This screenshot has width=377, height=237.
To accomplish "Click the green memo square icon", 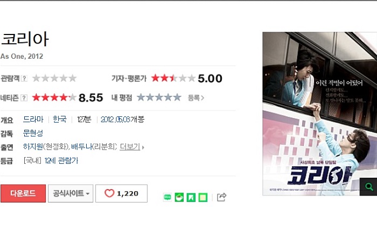I will [x=203, y=197].
